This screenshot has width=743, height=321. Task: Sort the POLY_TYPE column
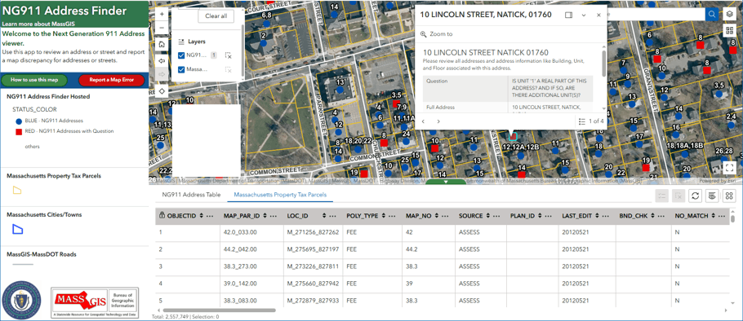pos(383,216)
